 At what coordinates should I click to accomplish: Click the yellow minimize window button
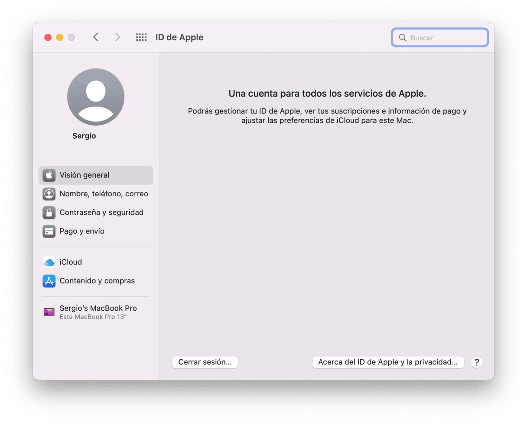(x=59, y=37)
